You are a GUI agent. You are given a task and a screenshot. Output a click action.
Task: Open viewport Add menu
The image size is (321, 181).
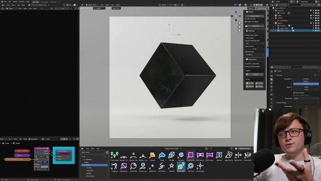[112, 5]
